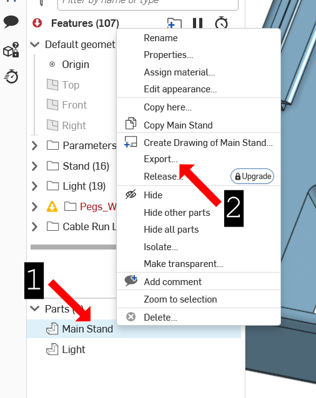The image size is (316, 398).
Task: Click the Upgrade lock button
Action: point(252,176)
